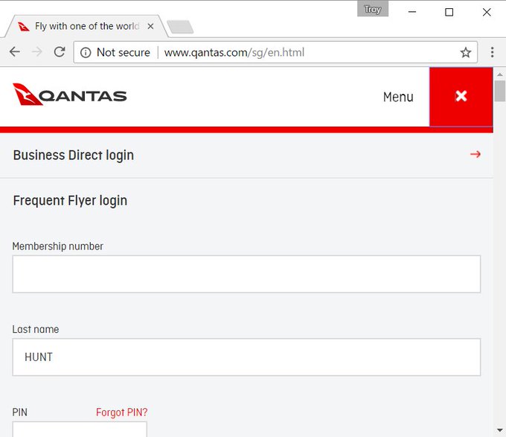Screen dimensions: 506x437
Task: Click the Frequent Flyer login heading
Action: [70, 201]
